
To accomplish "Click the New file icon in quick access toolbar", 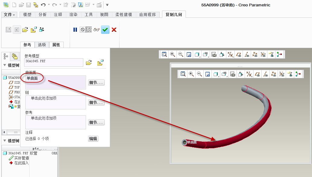I will [14, 5].
